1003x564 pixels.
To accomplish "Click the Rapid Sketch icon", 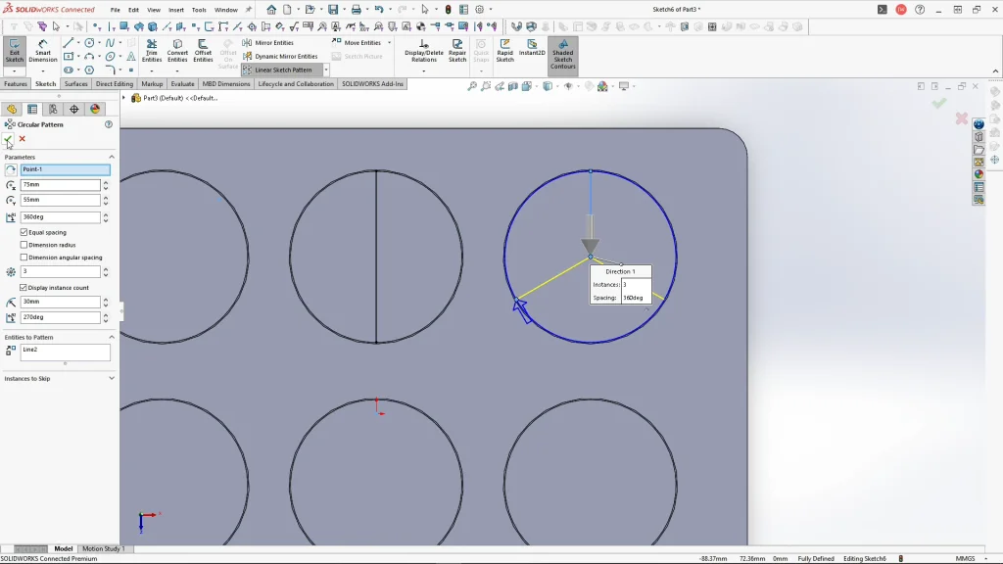I will click(504, 51).
